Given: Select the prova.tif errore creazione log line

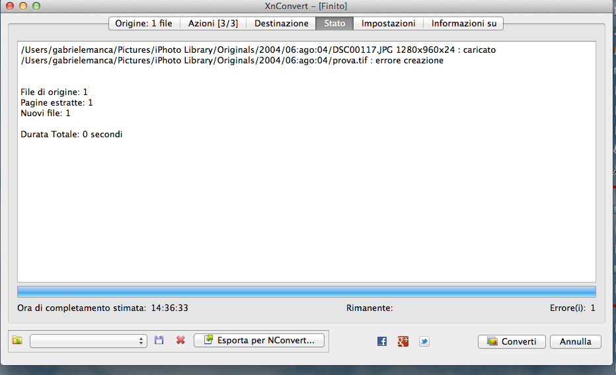Looking at the screenshot, I should coord(232,60).
